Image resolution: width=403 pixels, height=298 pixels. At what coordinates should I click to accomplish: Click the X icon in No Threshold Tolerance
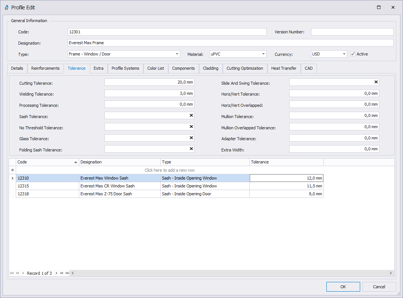191,127
